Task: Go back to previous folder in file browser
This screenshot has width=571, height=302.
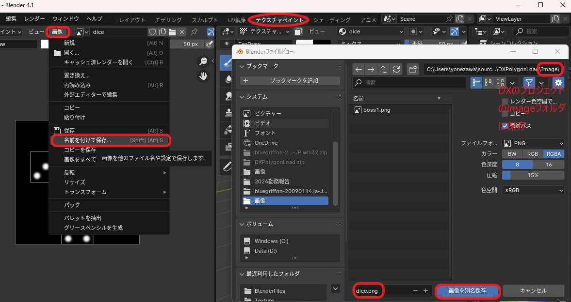Action: click(x=359, y=69)
